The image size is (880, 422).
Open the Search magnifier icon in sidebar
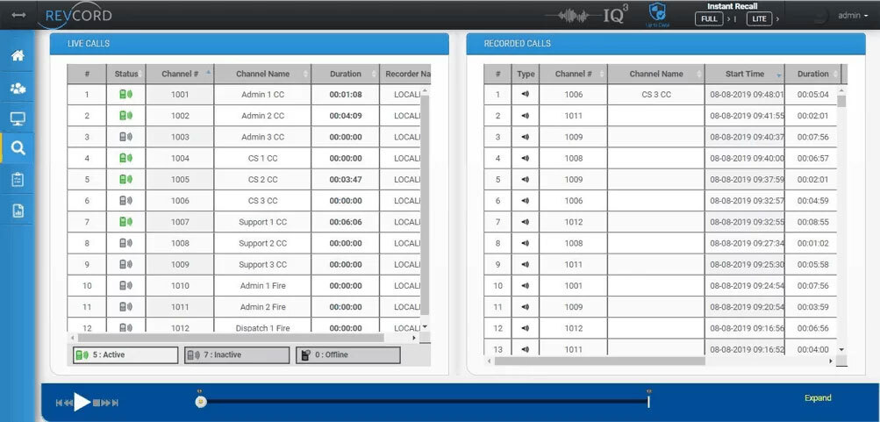pos(18,148)
